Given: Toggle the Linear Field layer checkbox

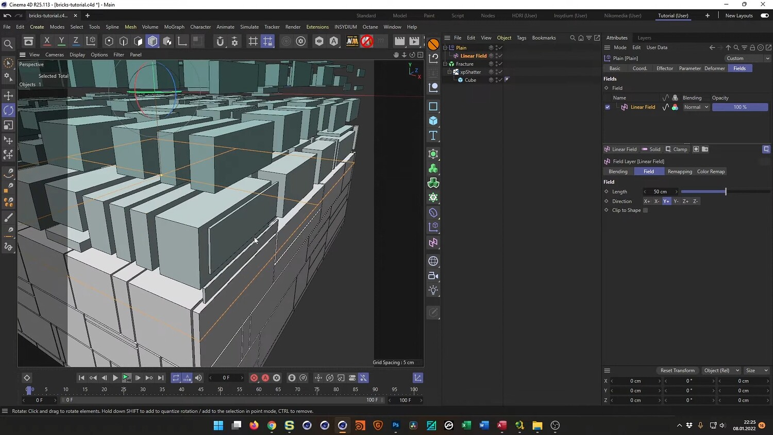Looking at the screenshot, I should (x=608, y=107).
